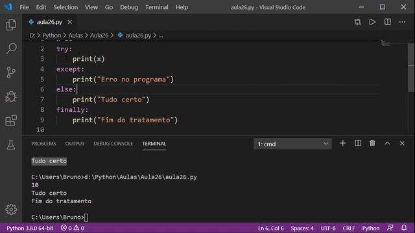
Task: Split the editor to the right
Action: tap(388, 22)
